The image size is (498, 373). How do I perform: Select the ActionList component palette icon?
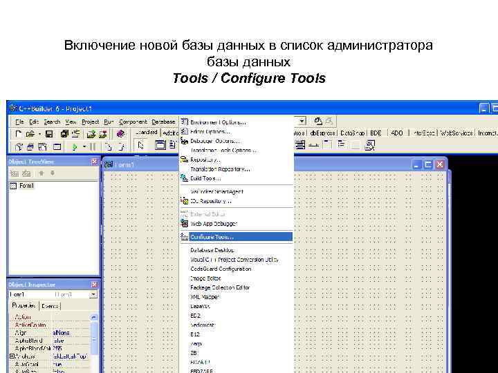(370, 145)
